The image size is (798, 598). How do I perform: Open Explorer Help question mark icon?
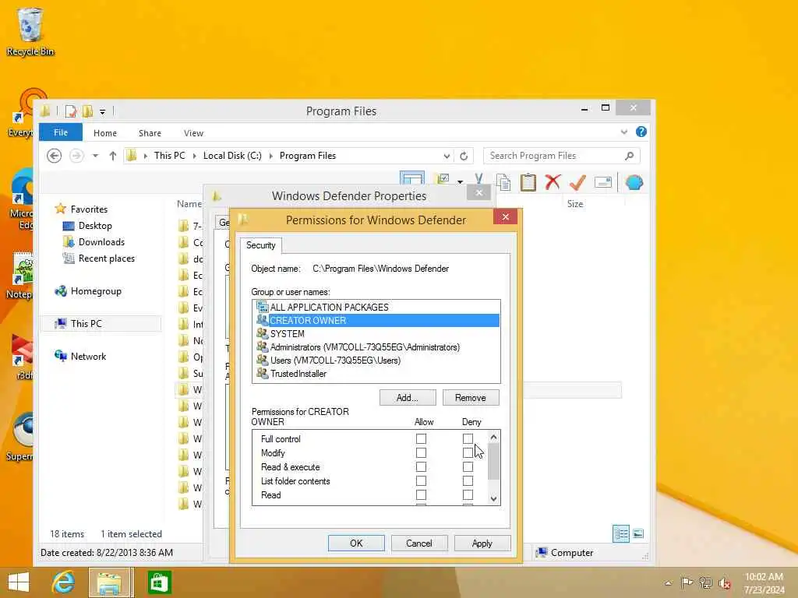[x=641, y=132]
